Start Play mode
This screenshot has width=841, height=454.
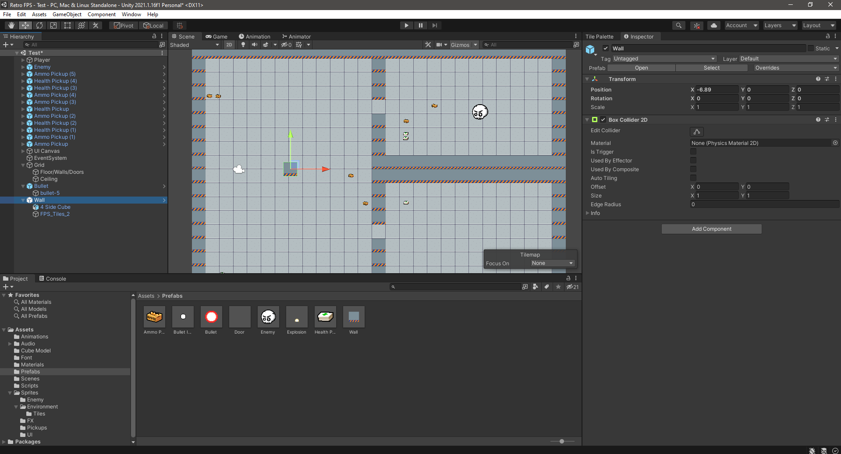coord(406,25)
